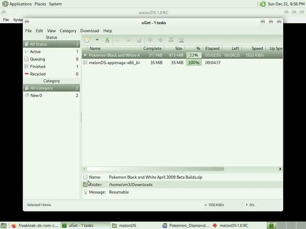Open the Places menu in top panel

pos(40,4)
